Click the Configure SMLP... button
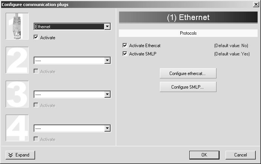The width and height of the screenshot is (261, 164). point(188,87)
